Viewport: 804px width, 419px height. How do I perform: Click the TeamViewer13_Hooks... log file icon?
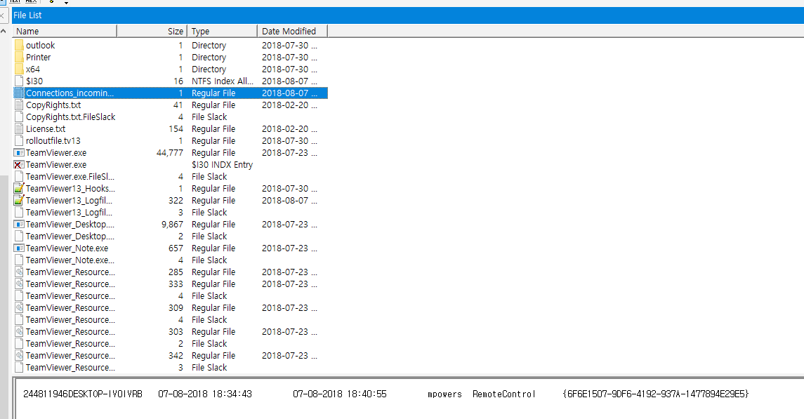[x=19, y=189]
